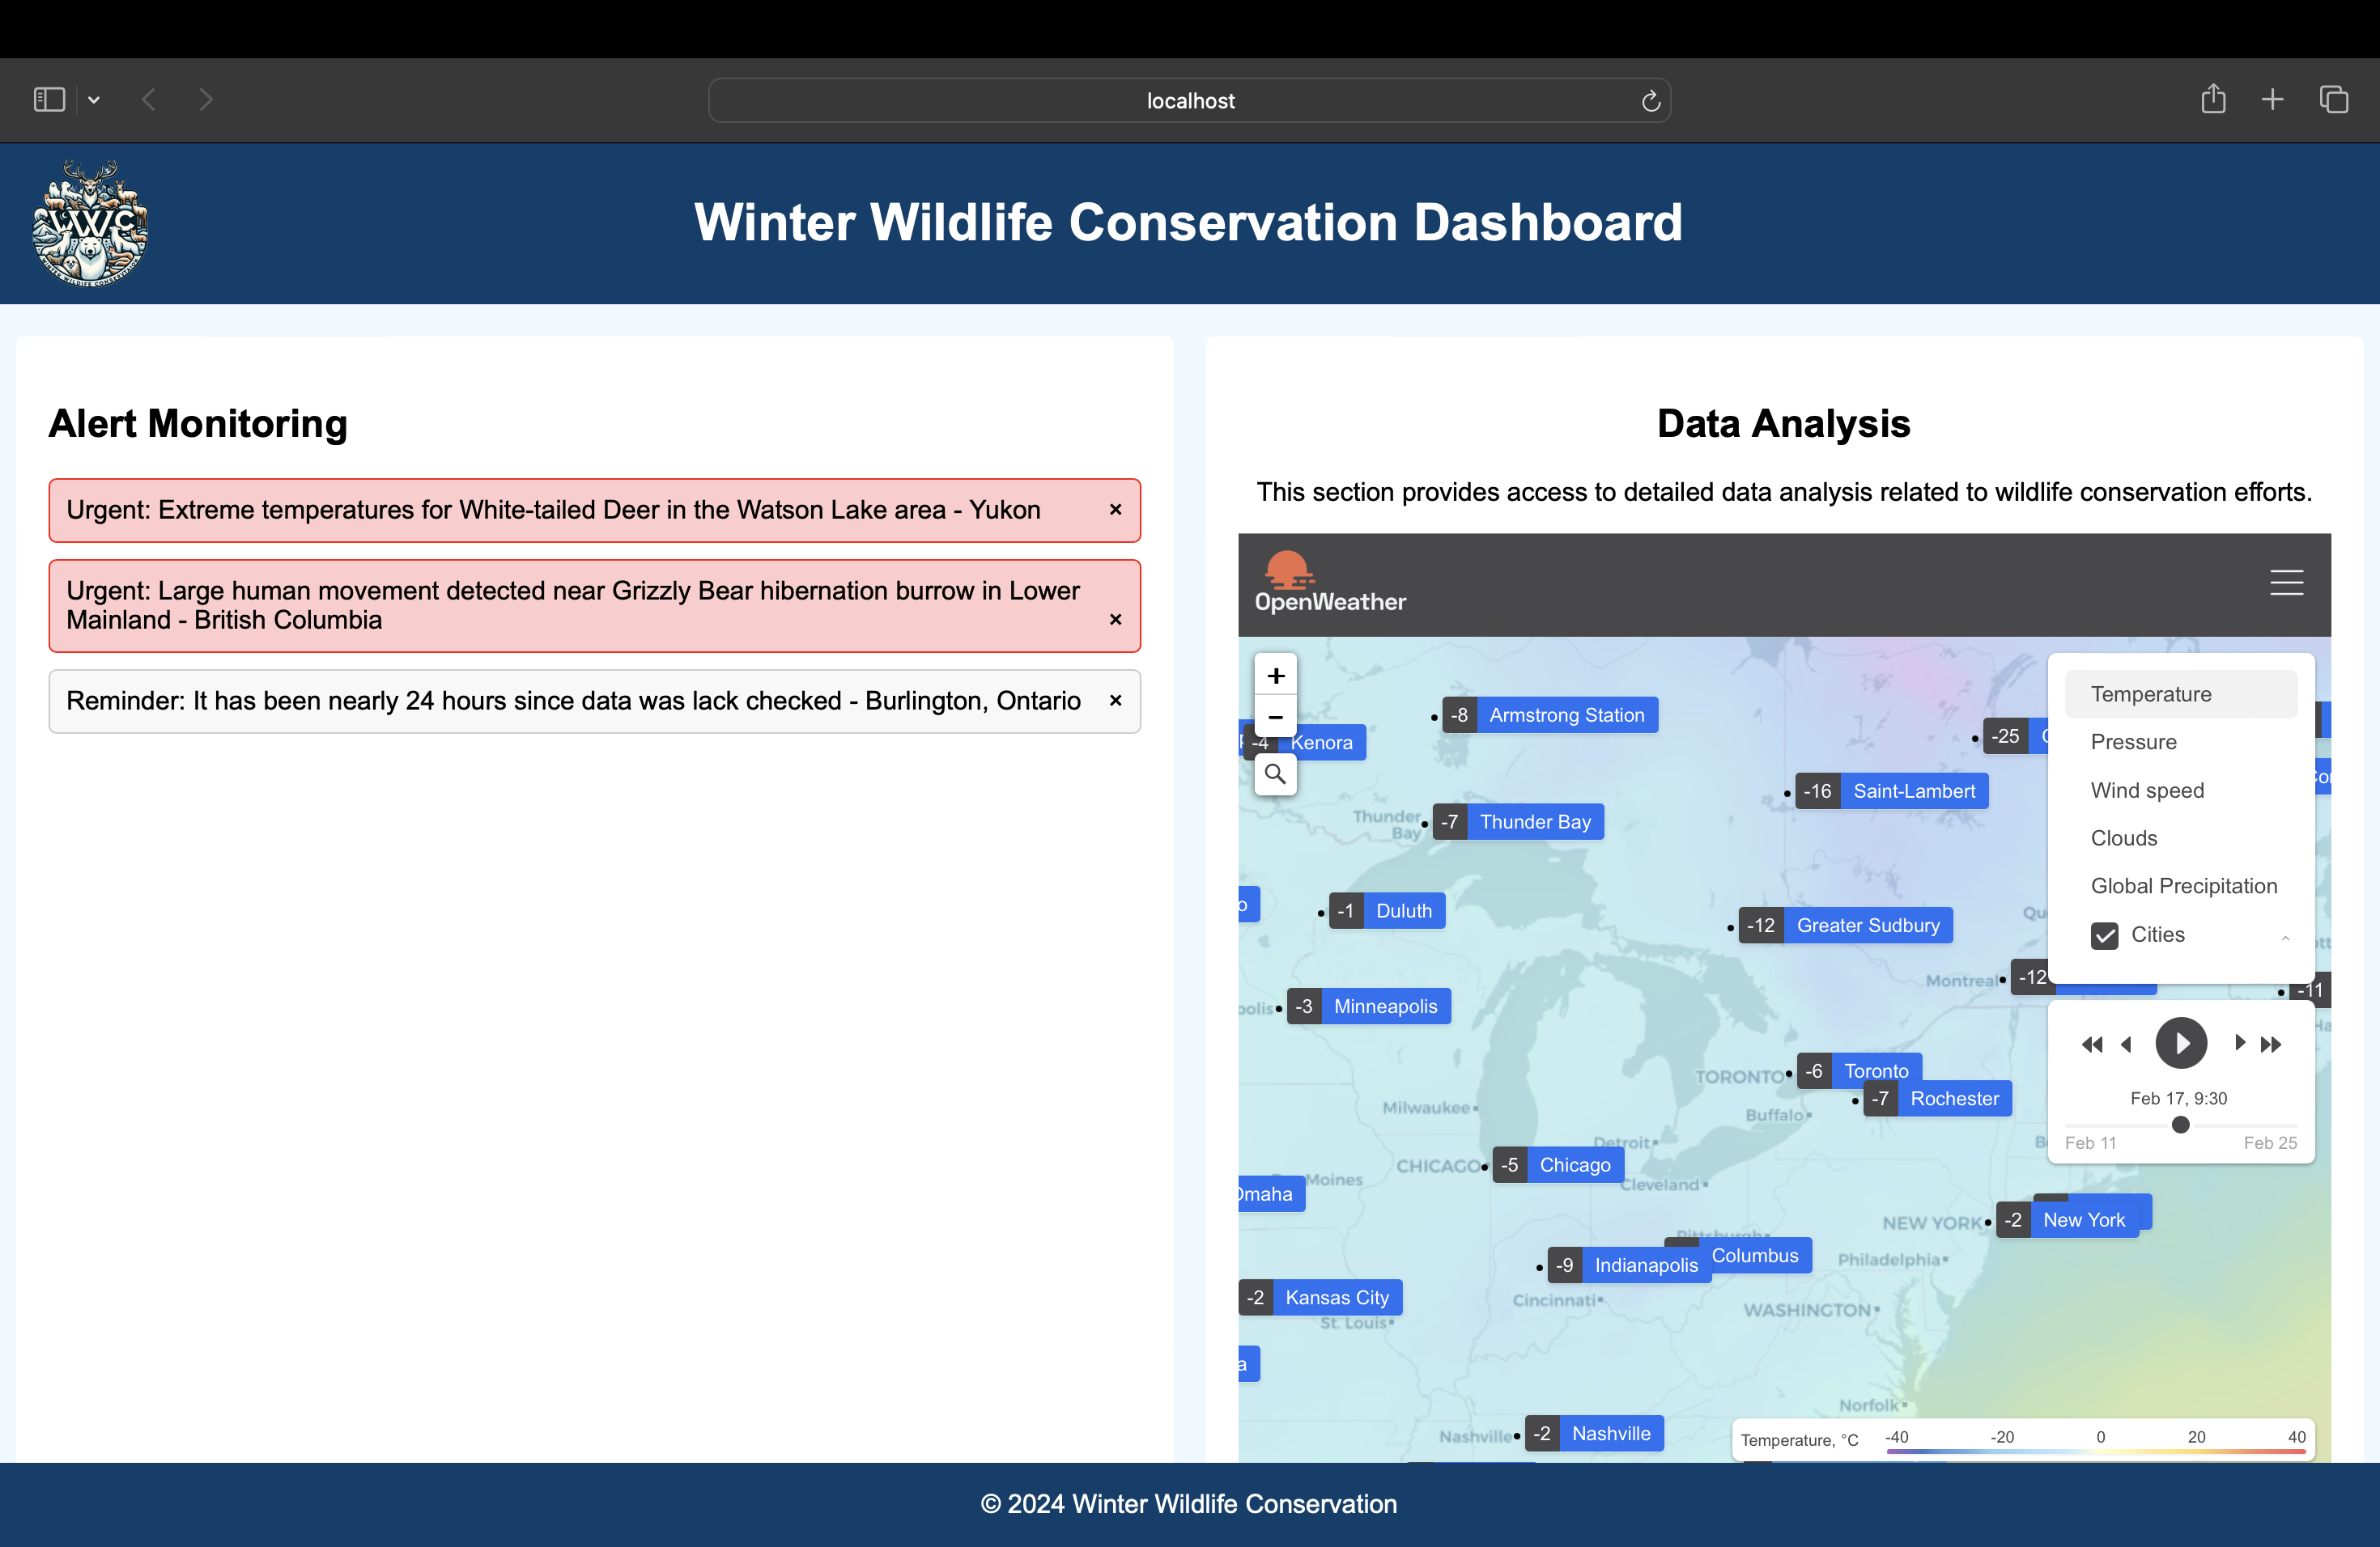
Task: Open the OpenWeather hamburger menu
Action: [x=2286, y=583]
